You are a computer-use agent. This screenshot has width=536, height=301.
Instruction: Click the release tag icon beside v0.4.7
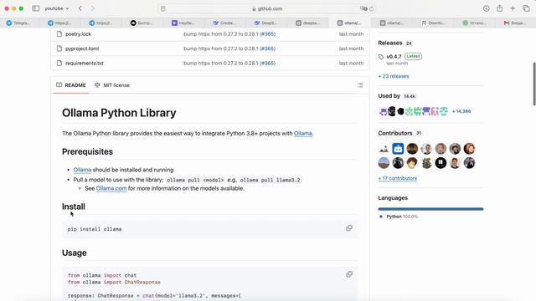[381, 57]
